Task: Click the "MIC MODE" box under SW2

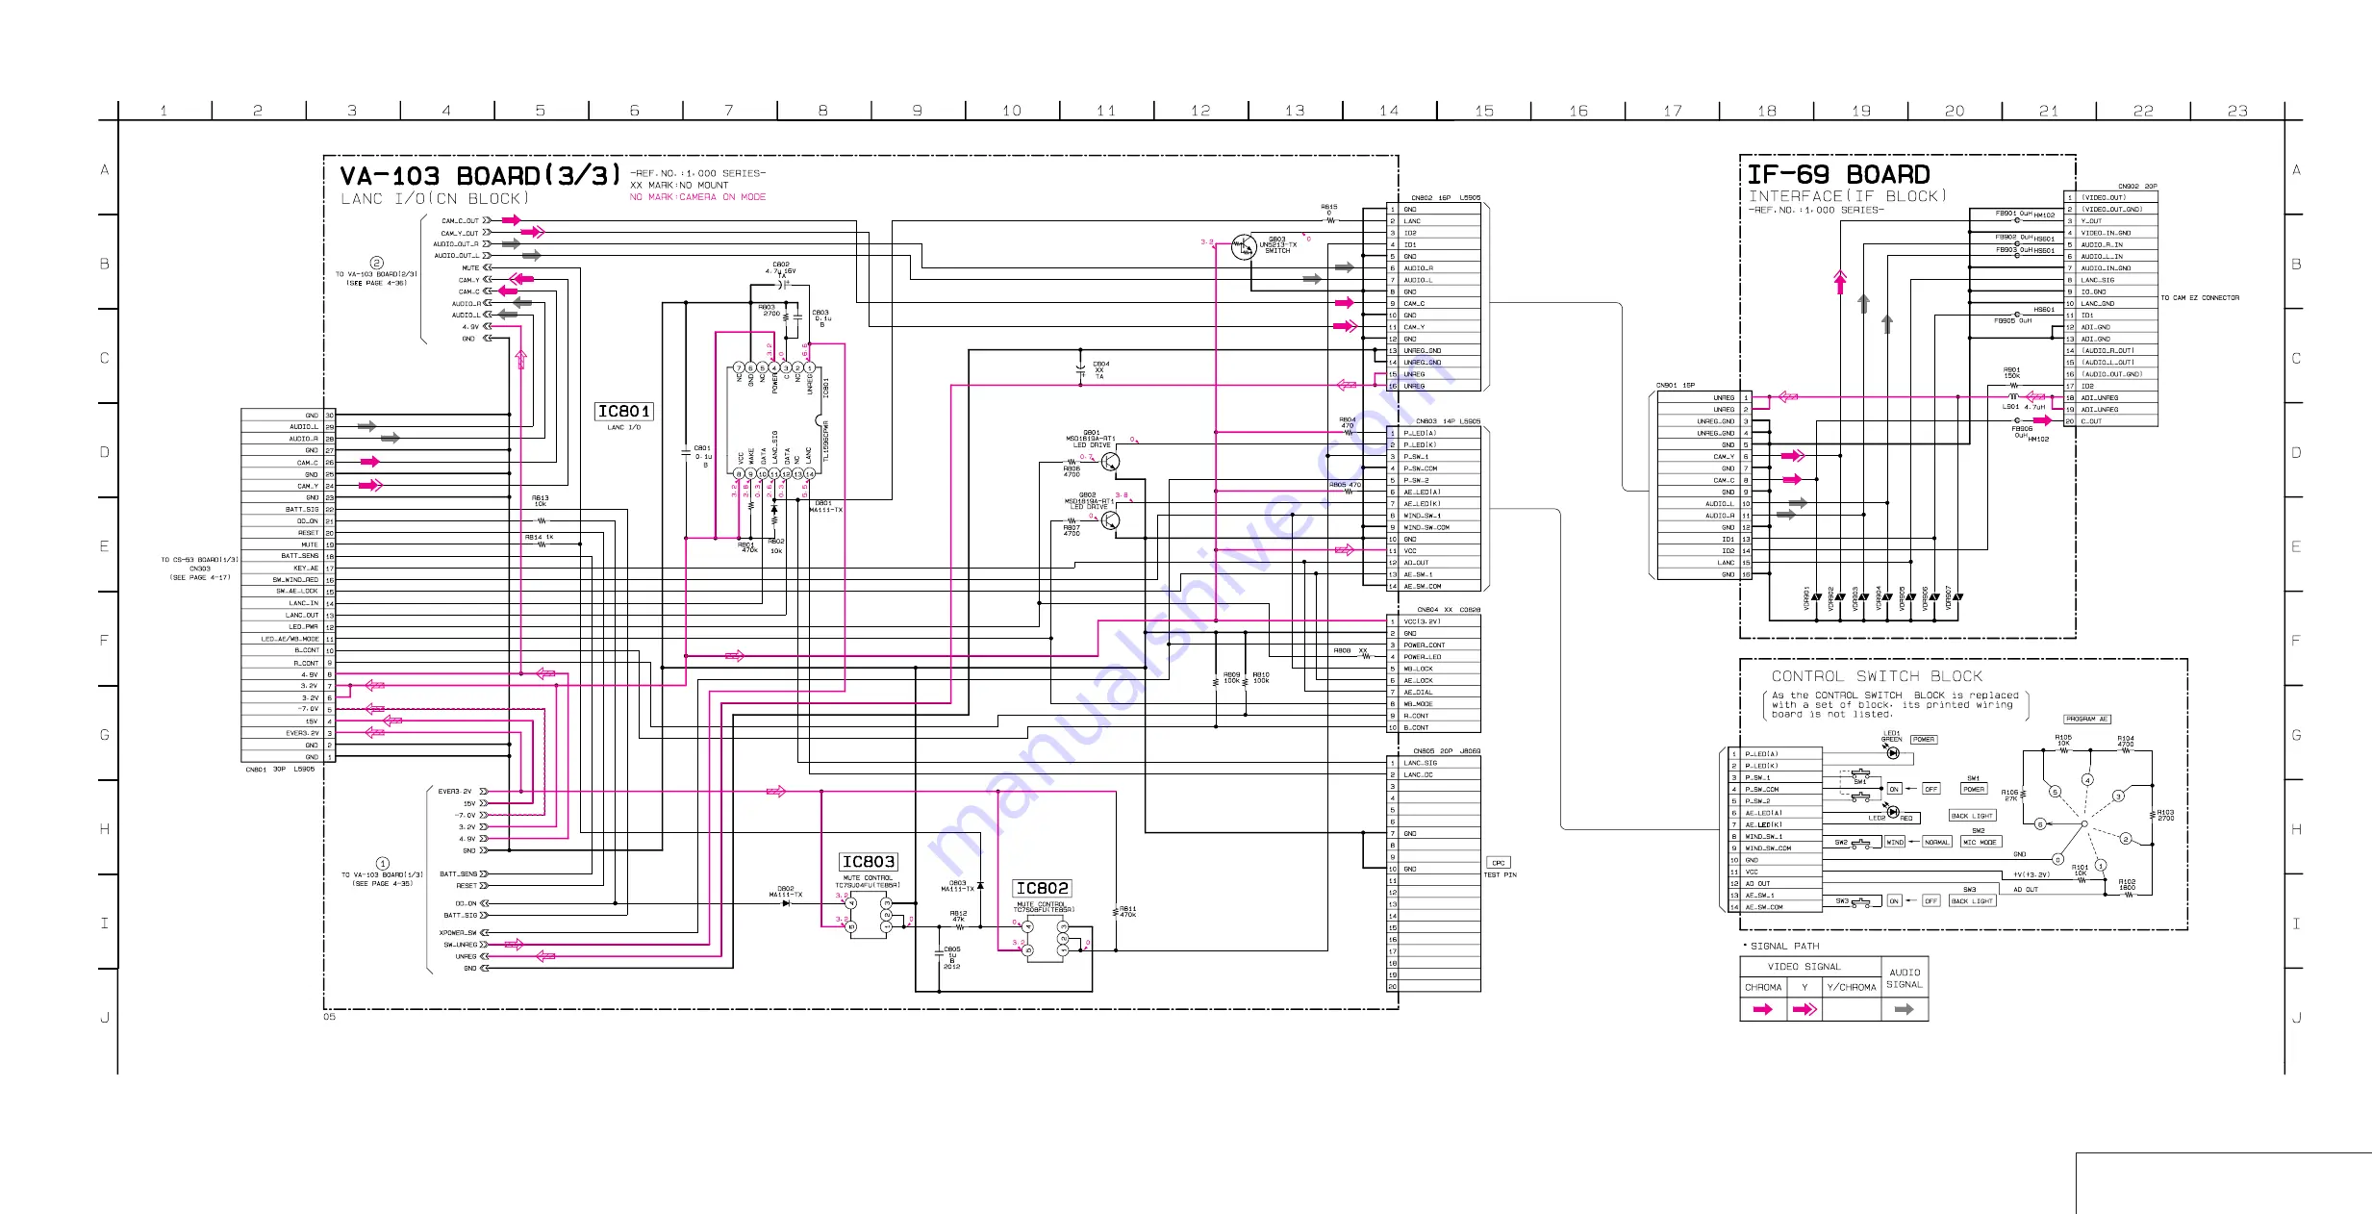Action: [x=1980, y=843]
